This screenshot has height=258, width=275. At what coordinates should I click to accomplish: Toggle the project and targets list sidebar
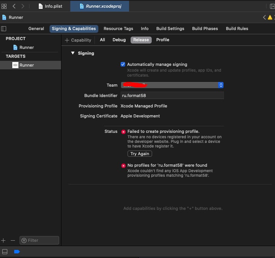4,28
